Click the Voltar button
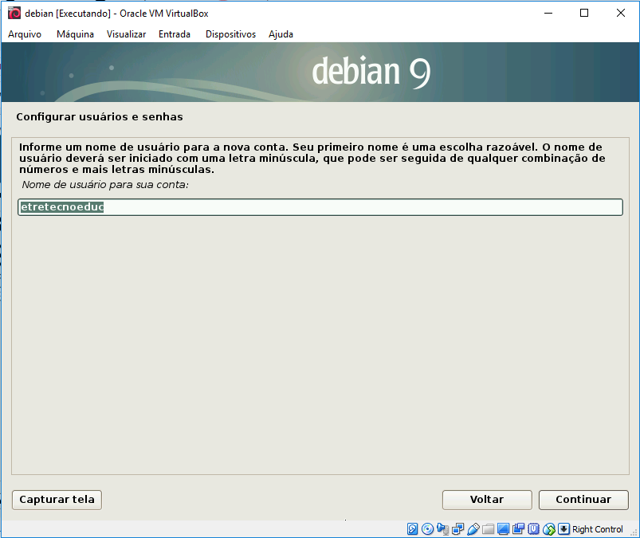640x538 pixels. pyautogui.click(x=487, y=500)
